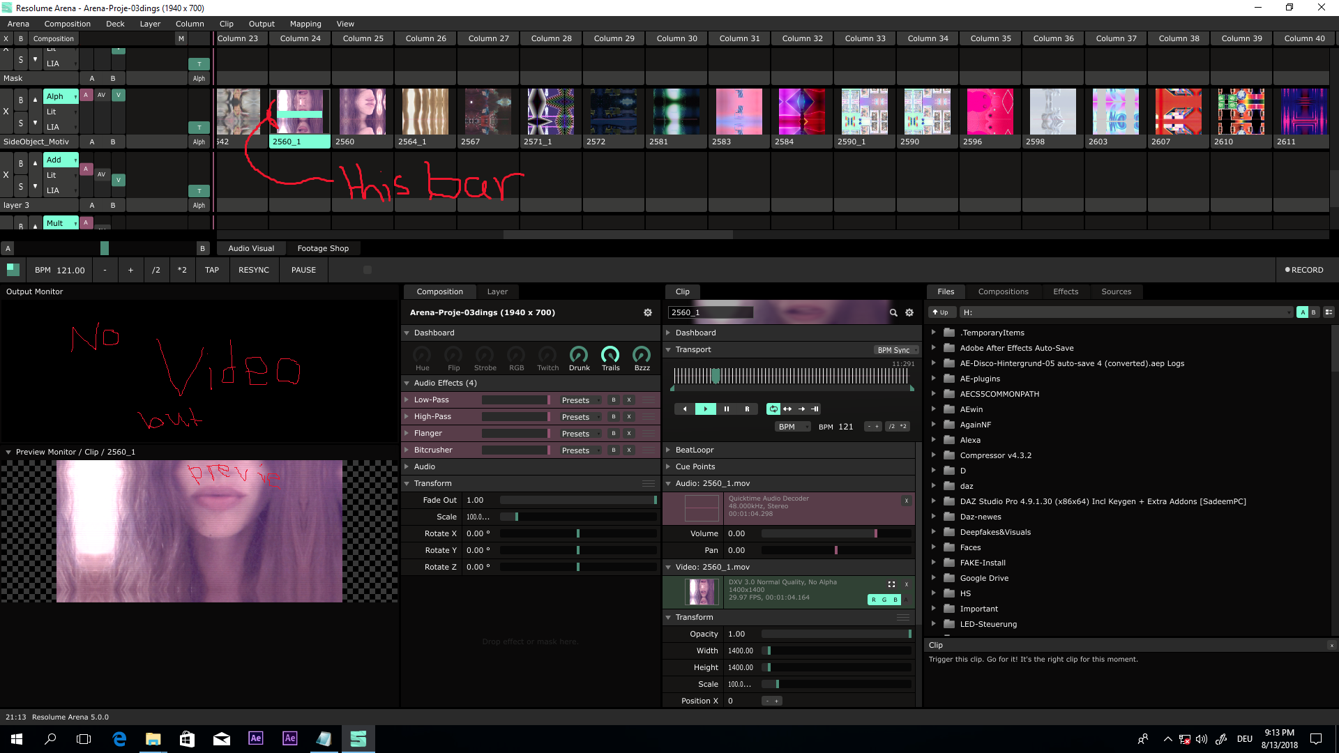
Task: Open composition settings gear icon
Action: coord(648,313)
